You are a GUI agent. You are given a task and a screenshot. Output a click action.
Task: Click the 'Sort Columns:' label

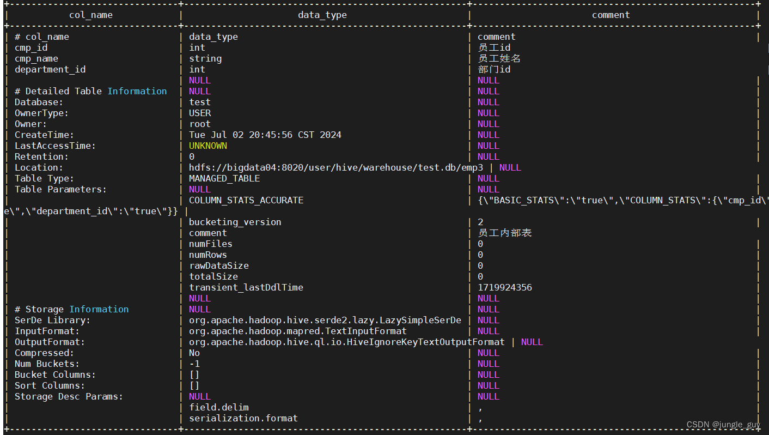tap(50, 386)
